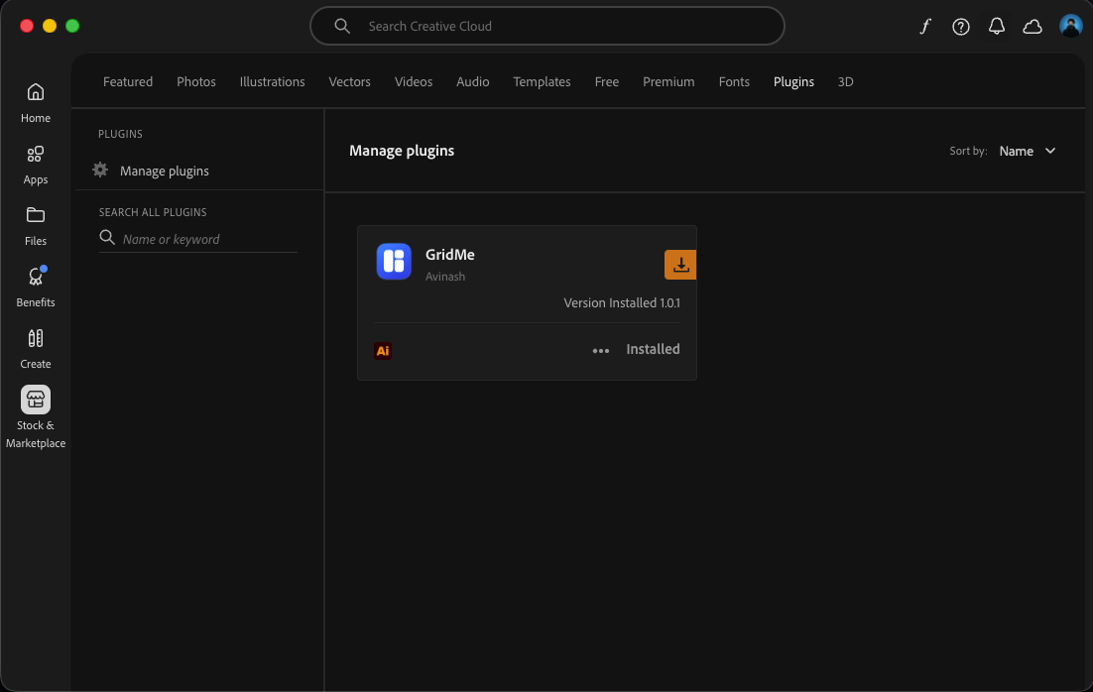Click the GridMe plugin title
1093x692 pixels.
[449, 255]
